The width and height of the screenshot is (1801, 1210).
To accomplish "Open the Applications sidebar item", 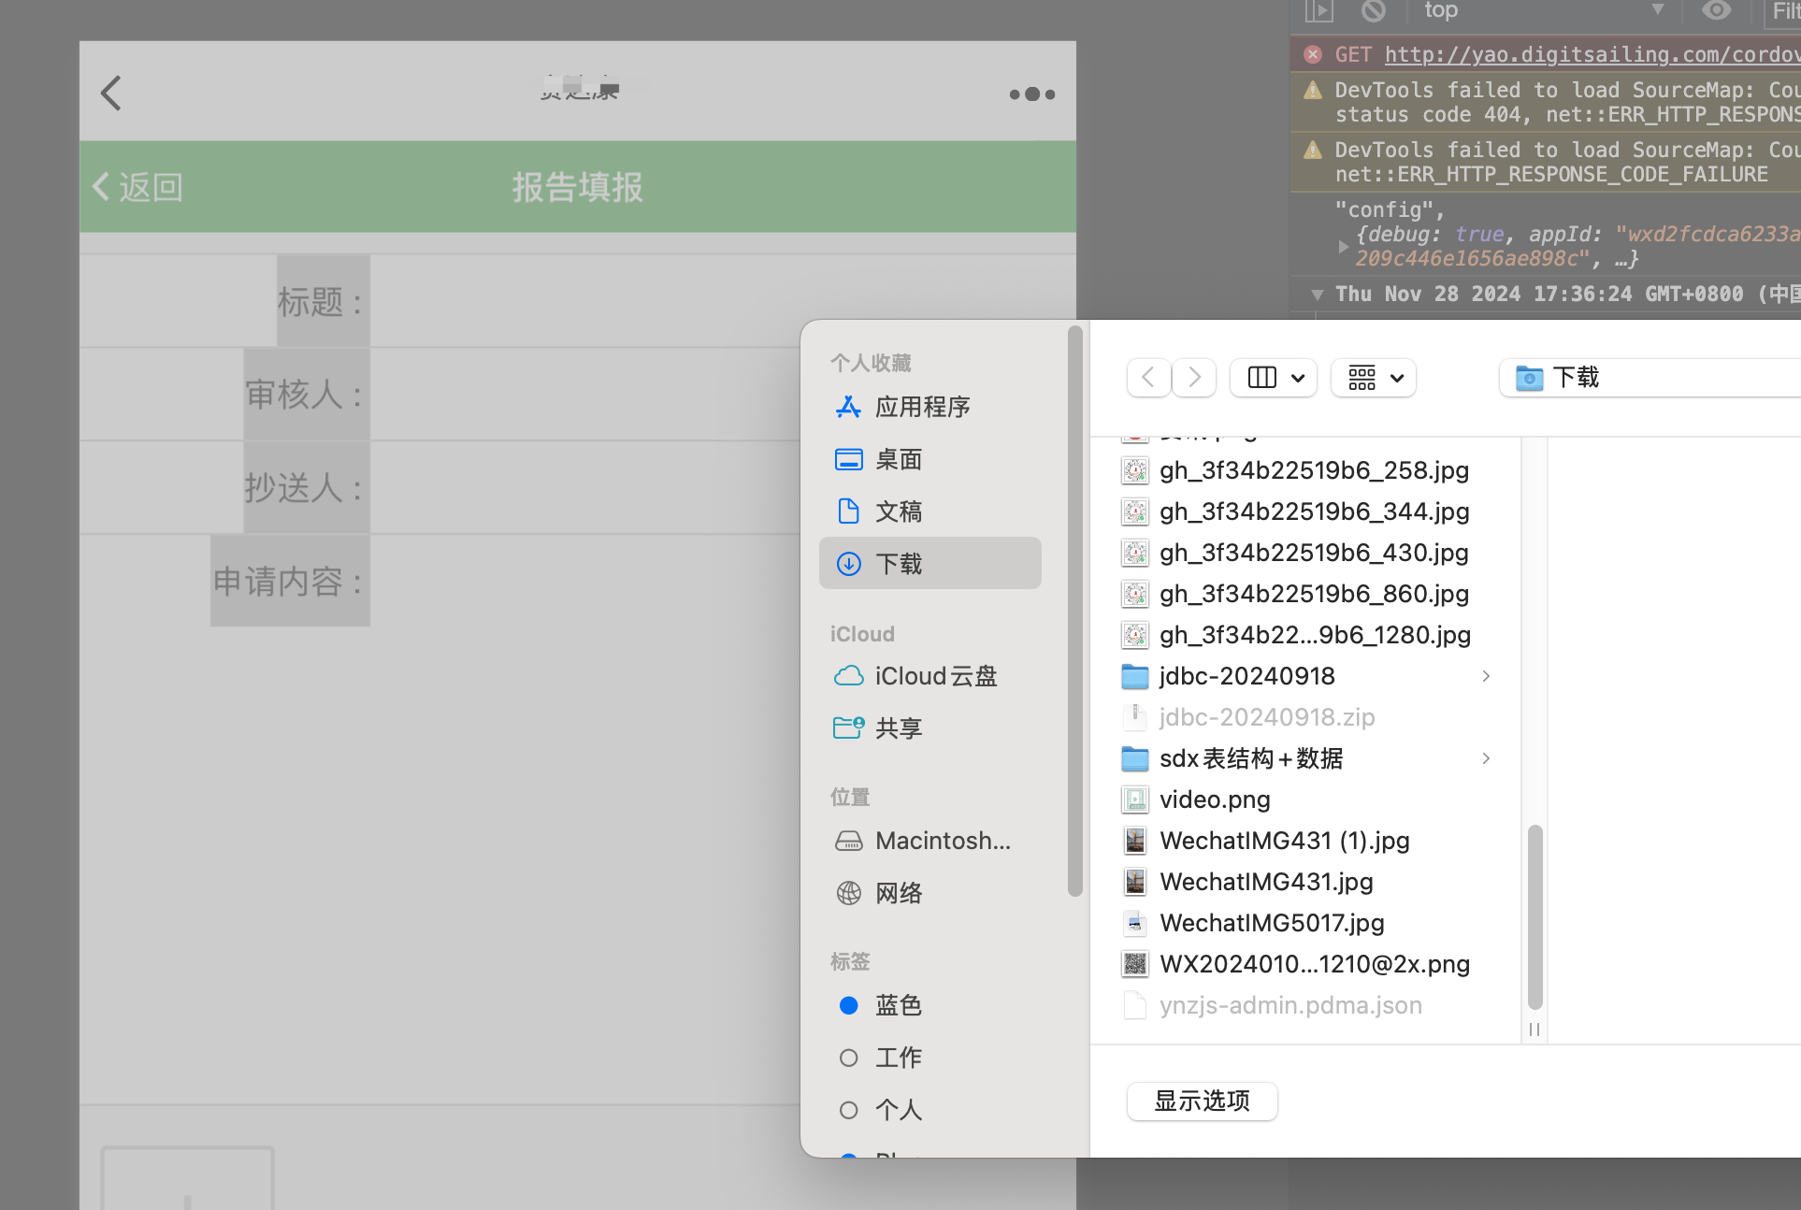I will 921,407.
